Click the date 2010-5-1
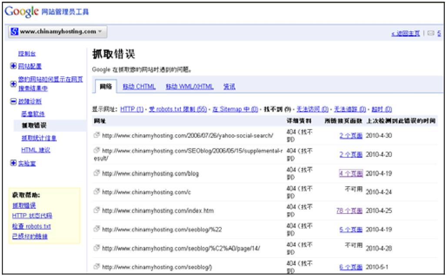 click(x=377, y=267)
